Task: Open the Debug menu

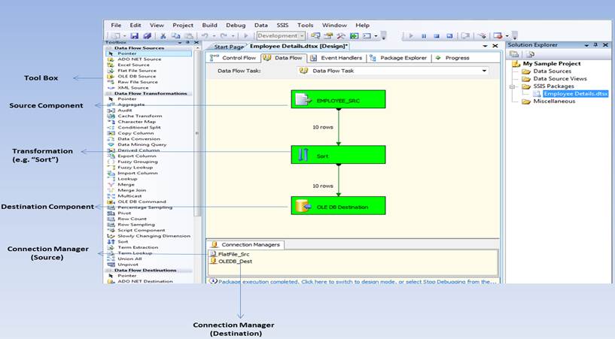Action: [x=236, y=25]
